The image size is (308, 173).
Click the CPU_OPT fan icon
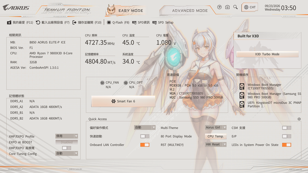[x=126, y=83]
